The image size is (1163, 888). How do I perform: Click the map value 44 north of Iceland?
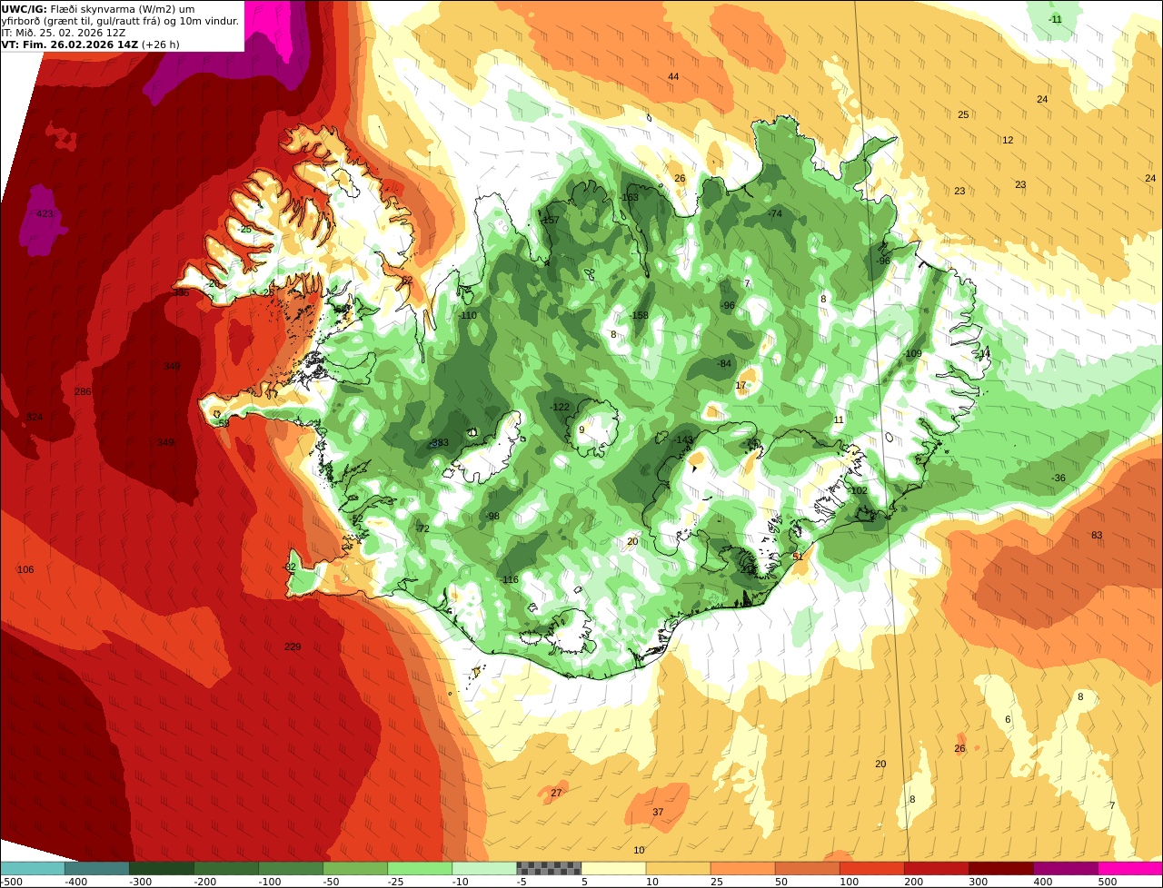click(673, 77)
